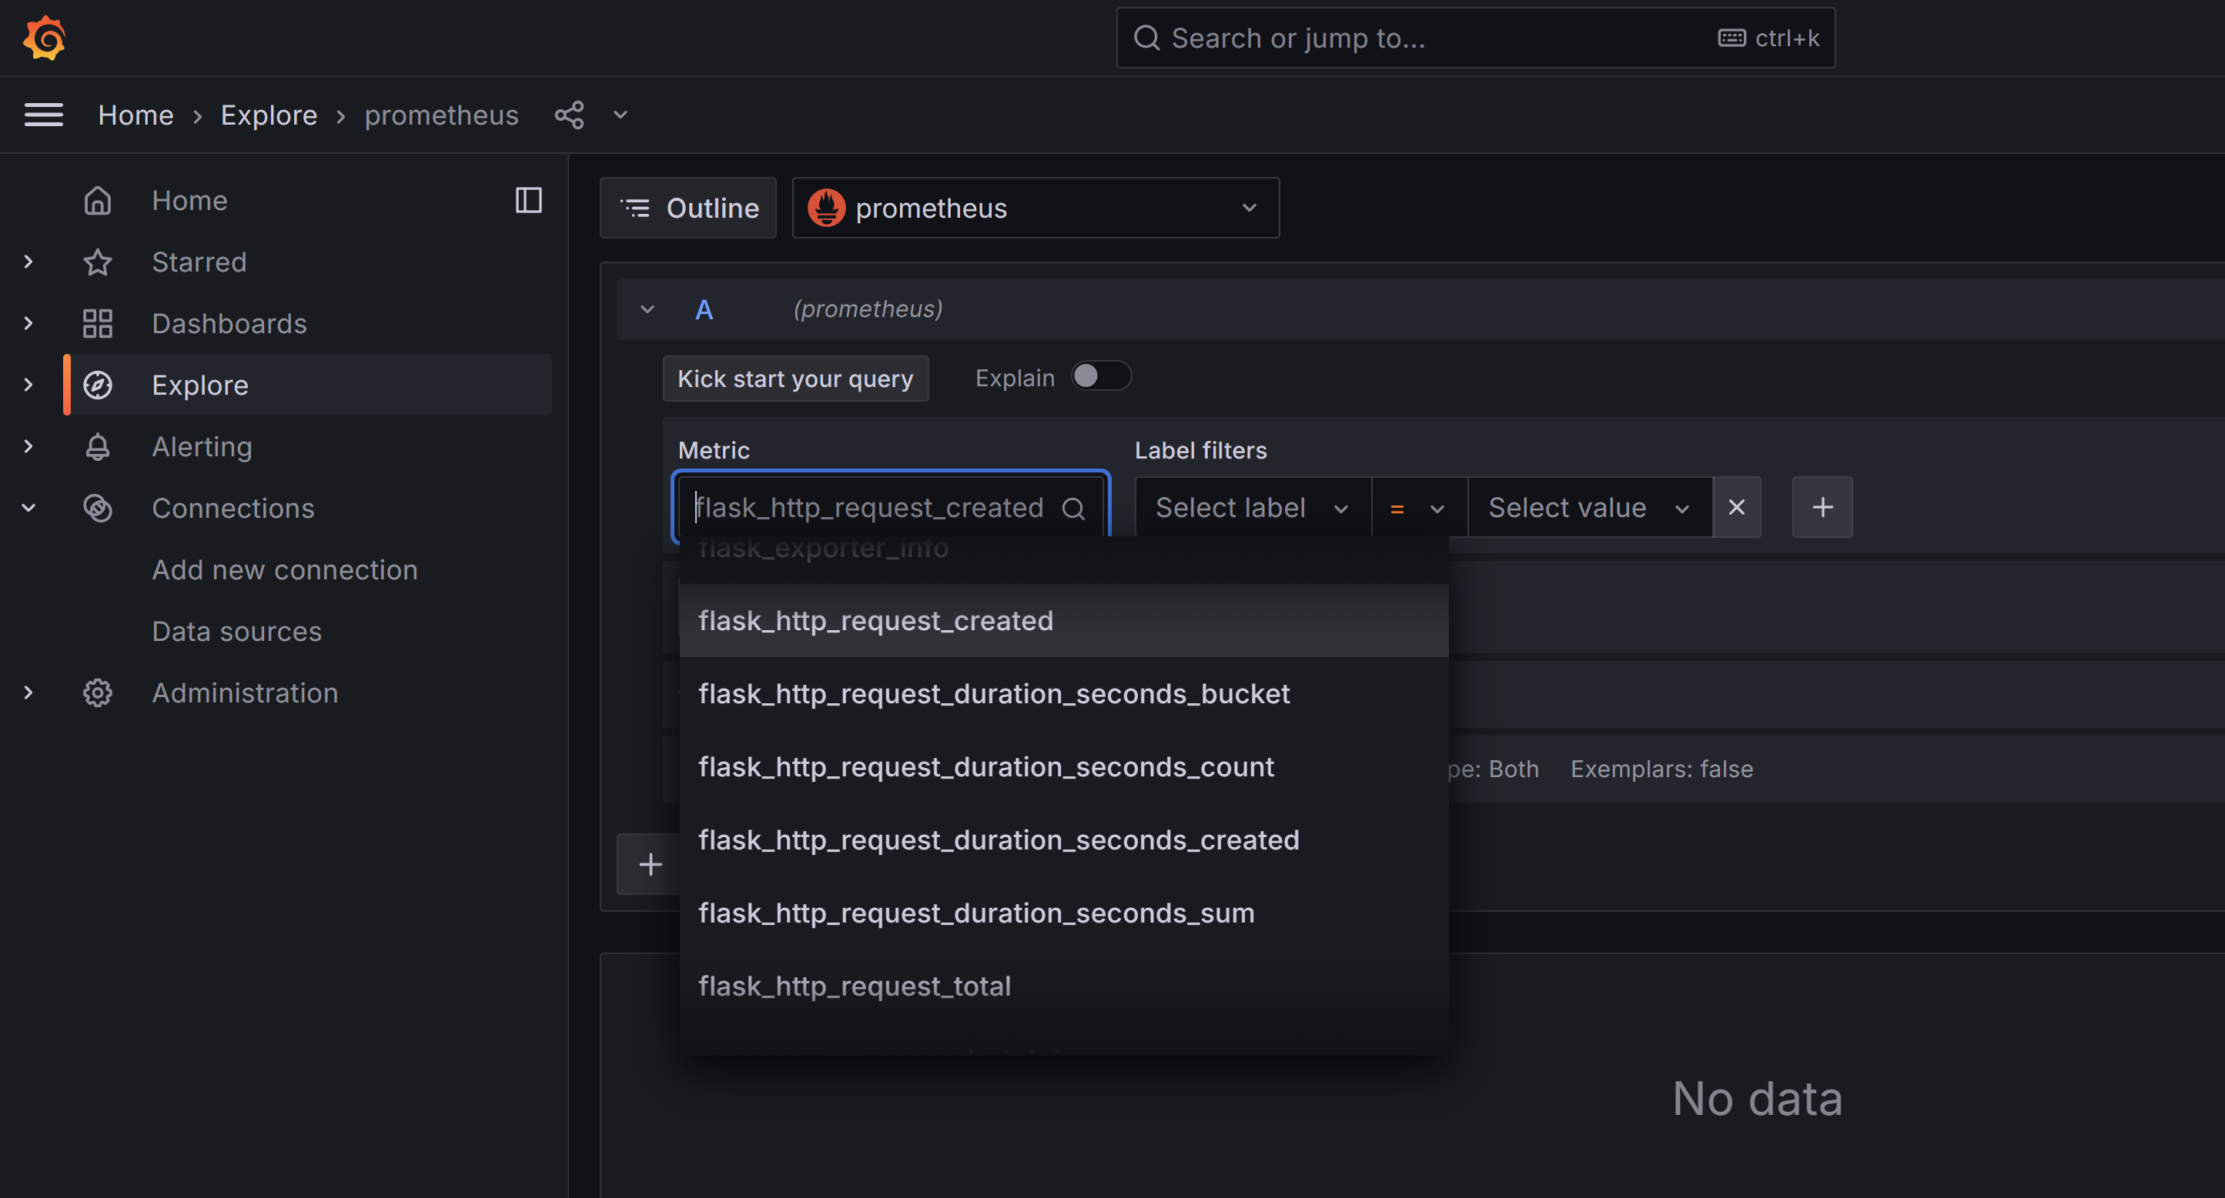The width and height of the screenshot is (2225, 1198).
Task: Open Data sources link
Action: click(x=236, y=632)
